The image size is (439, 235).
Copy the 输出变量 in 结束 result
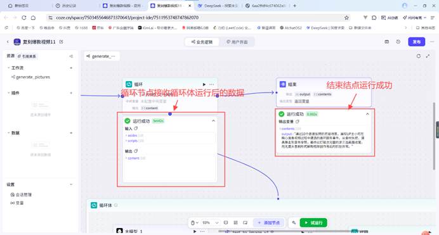[x=298, y=122]
